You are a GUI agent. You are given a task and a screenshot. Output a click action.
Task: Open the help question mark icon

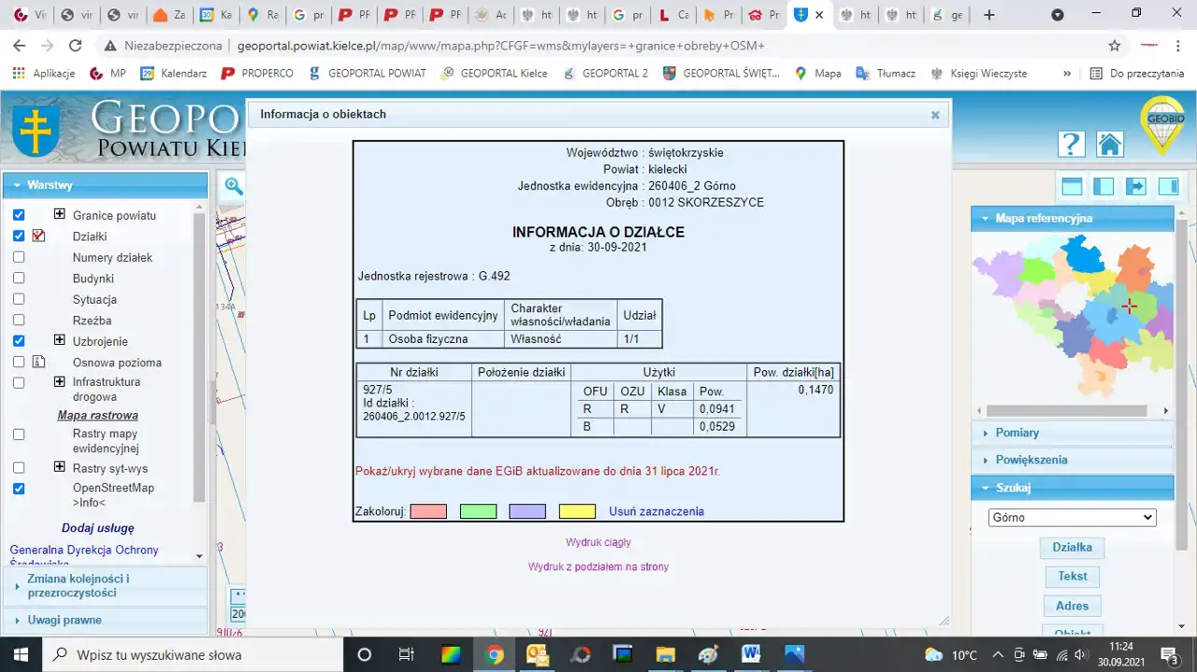(x=1072, y=144)
